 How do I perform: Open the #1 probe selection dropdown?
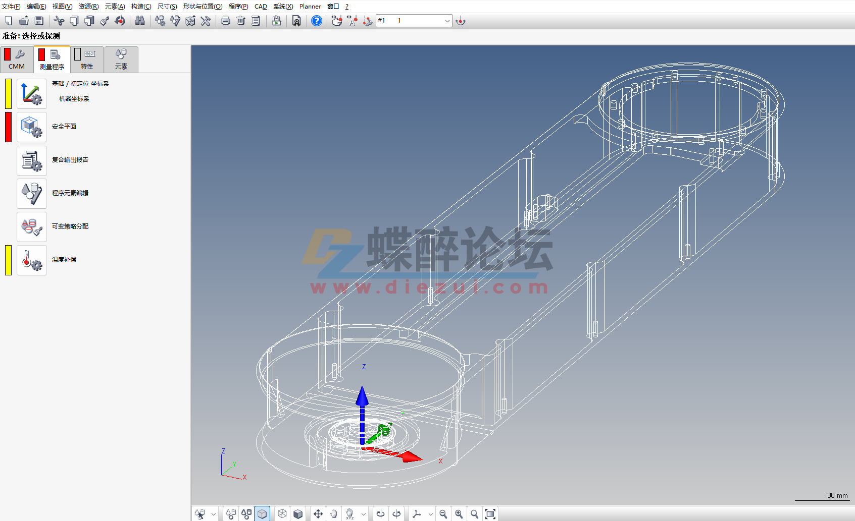click(x=446, y=21)
